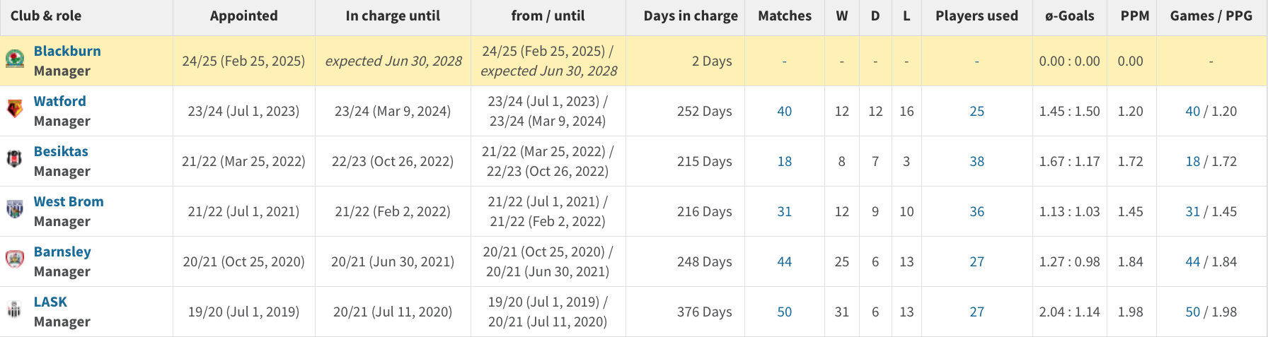Click the West Brom club crest icon
Viewport: 1268px width, 337px height.
(15, 208)
